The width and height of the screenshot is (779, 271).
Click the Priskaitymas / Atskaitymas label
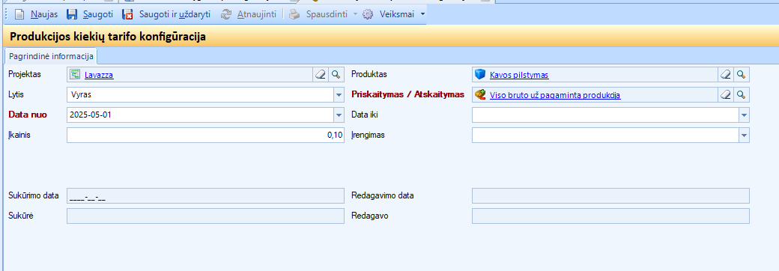click(x=408, y=94)
